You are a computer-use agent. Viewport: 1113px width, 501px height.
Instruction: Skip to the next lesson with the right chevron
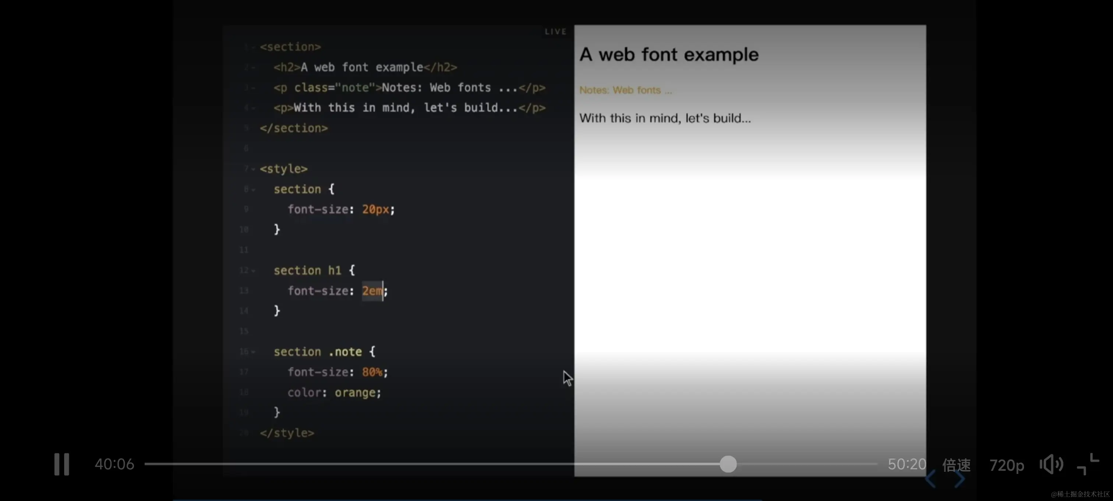point(959,479)
